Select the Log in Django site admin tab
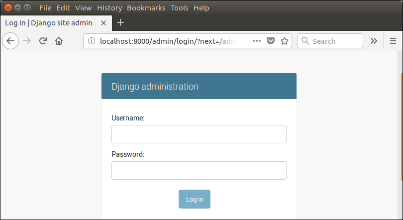 click(50, 23)
